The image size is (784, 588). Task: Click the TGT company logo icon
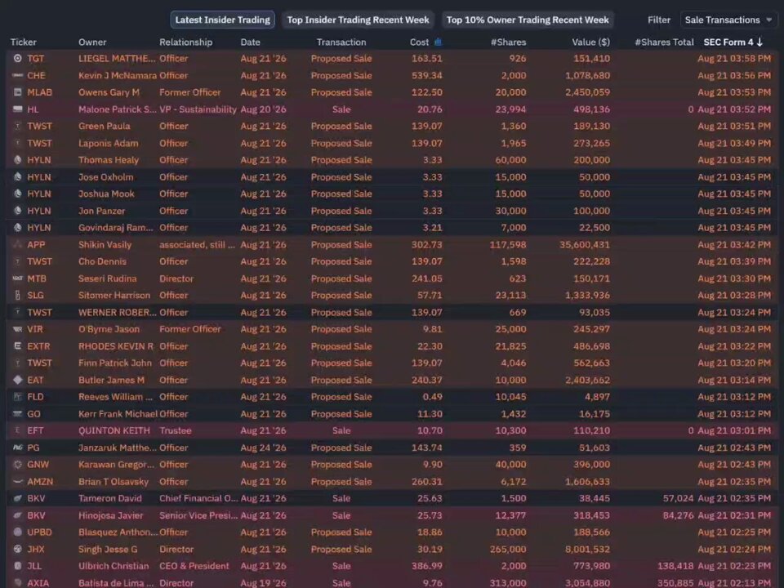(17, 59)
